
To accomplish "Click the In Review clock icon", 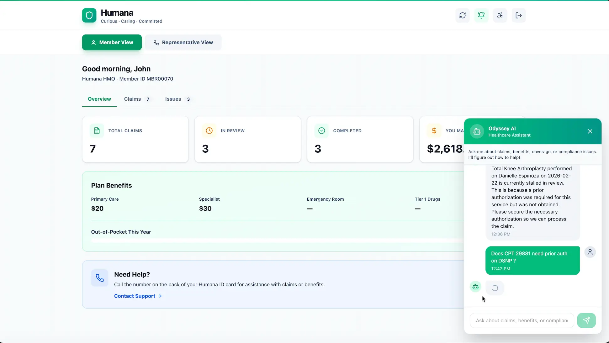I will 209,131.
